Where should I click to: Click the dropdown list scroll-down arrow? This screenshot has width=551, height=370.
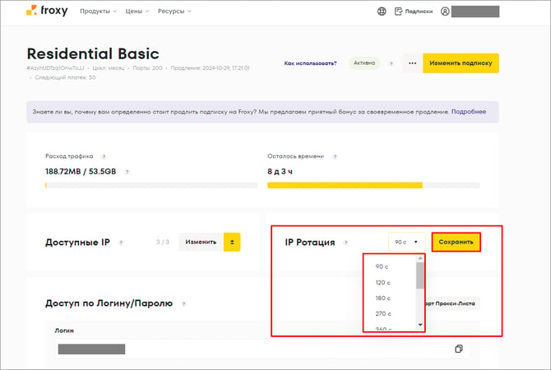point(420,325)
